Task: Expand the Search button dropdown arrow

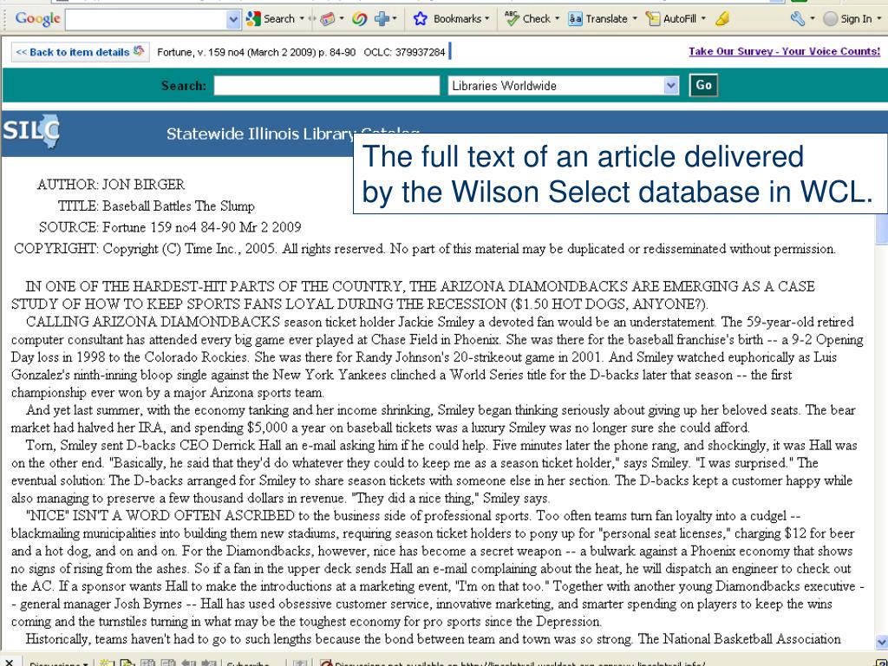Action: pyautogui.click(x=302, y=19)
